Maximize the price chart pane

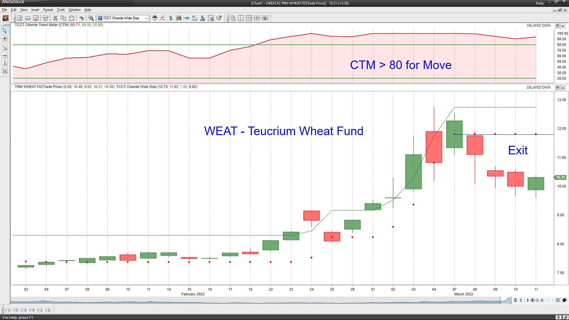point(557,88)
